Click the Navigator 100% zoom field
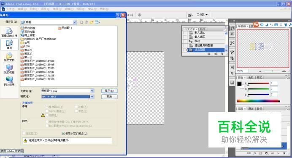 pos(242,71)
